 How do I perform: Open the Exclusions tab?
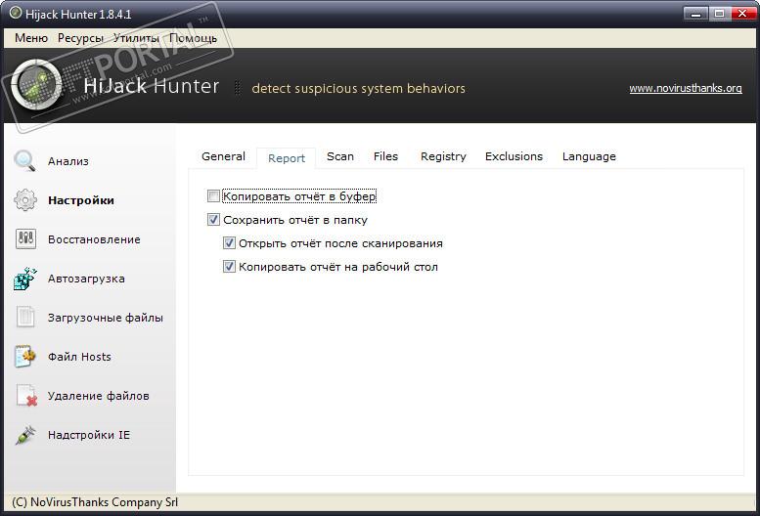coord(514,156)
